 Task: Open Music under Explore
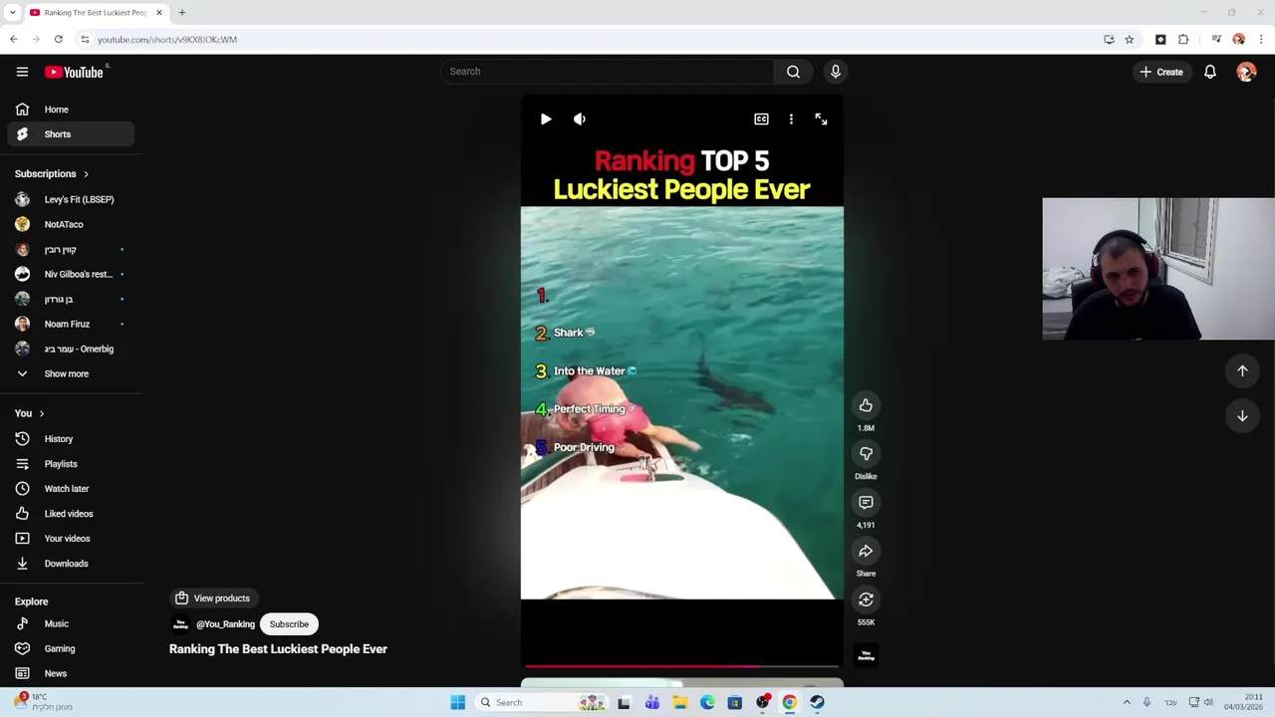click(70, 623)
